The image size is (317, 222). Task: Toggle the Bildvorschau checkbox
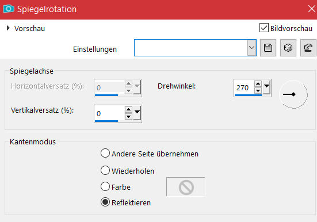[x=264, y=28]
